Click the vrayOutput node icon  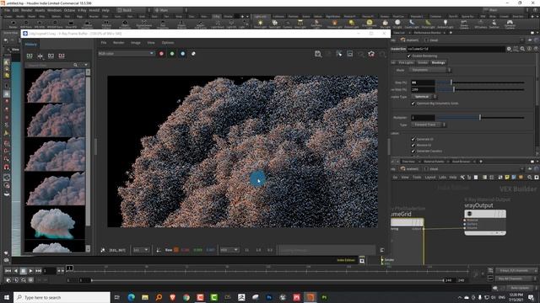pyautogui.click(x=469, y=214)
